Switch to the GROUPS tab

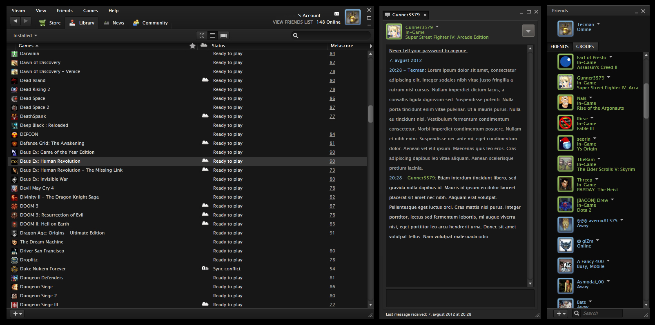pyautogui.click(x=585, y=46)
